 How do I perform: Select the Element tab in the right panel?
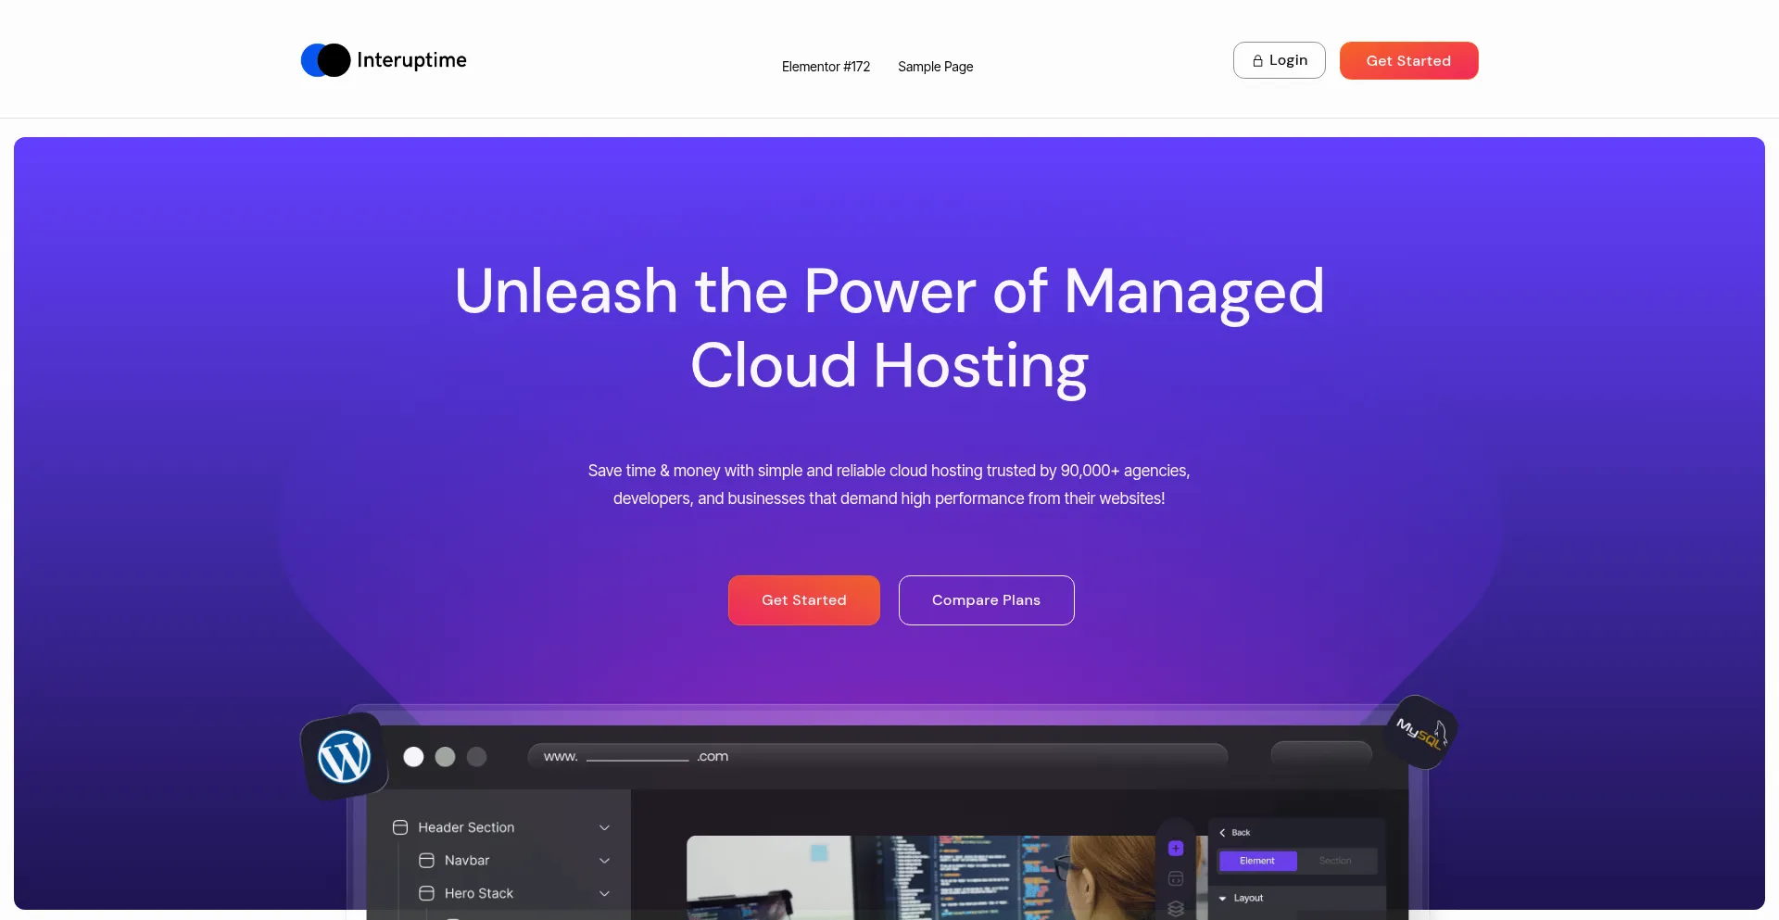click(x=1257, y=861)
